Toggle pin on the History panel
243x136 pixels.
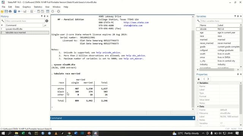click(45, 16)
